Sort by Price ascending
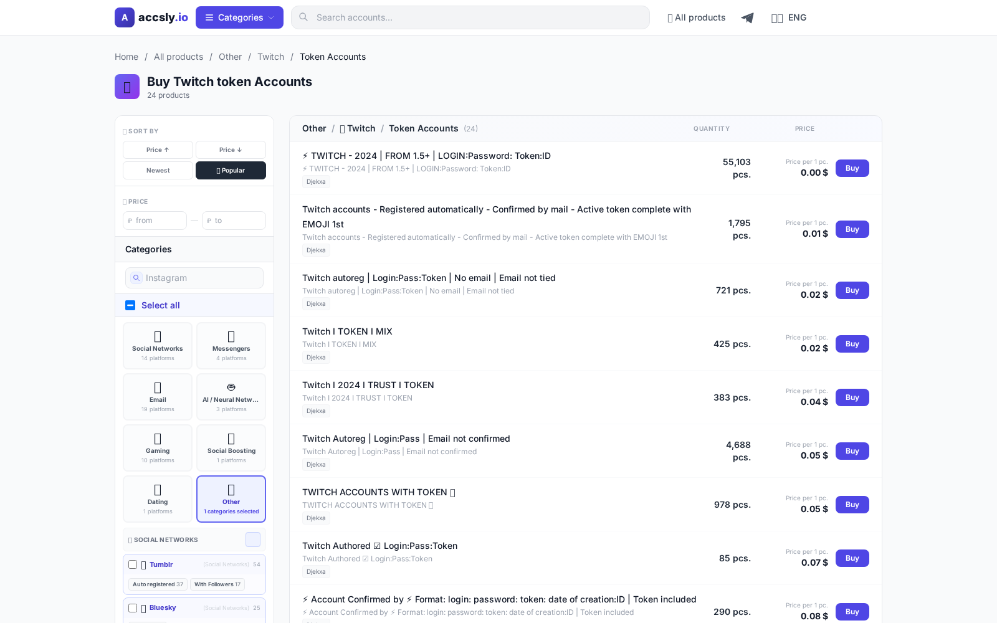 coord(158,150)
